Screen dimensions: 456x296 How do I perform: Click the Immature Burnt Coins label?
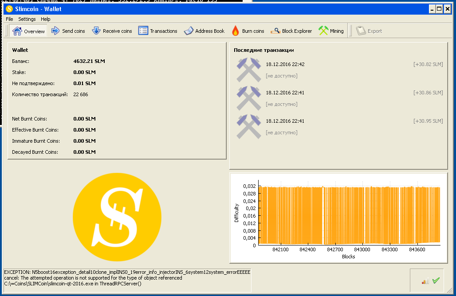36,141
